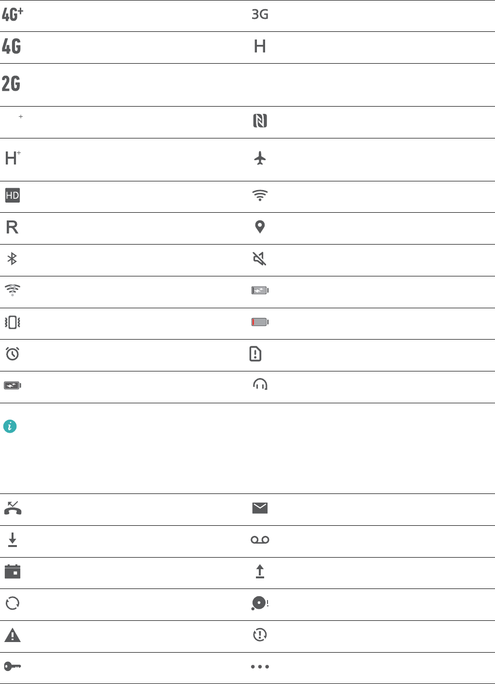
Task: Click the HD VoLTE icon
Action: [13, 195]
